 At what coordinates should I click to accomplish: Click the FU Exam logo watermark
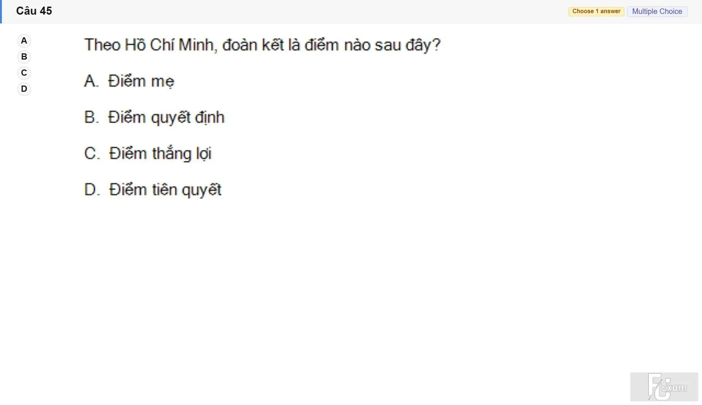pyautogui.click(x=664, y=387)
